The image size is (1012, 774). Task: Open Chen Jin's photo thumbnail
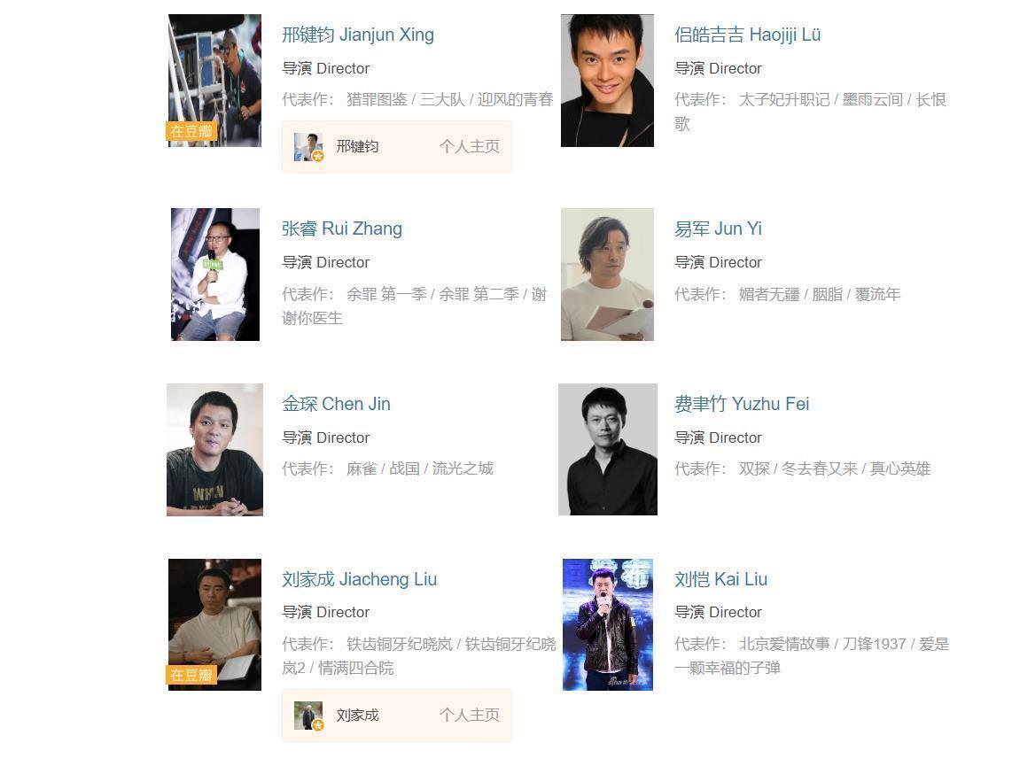tap(214, 450)
